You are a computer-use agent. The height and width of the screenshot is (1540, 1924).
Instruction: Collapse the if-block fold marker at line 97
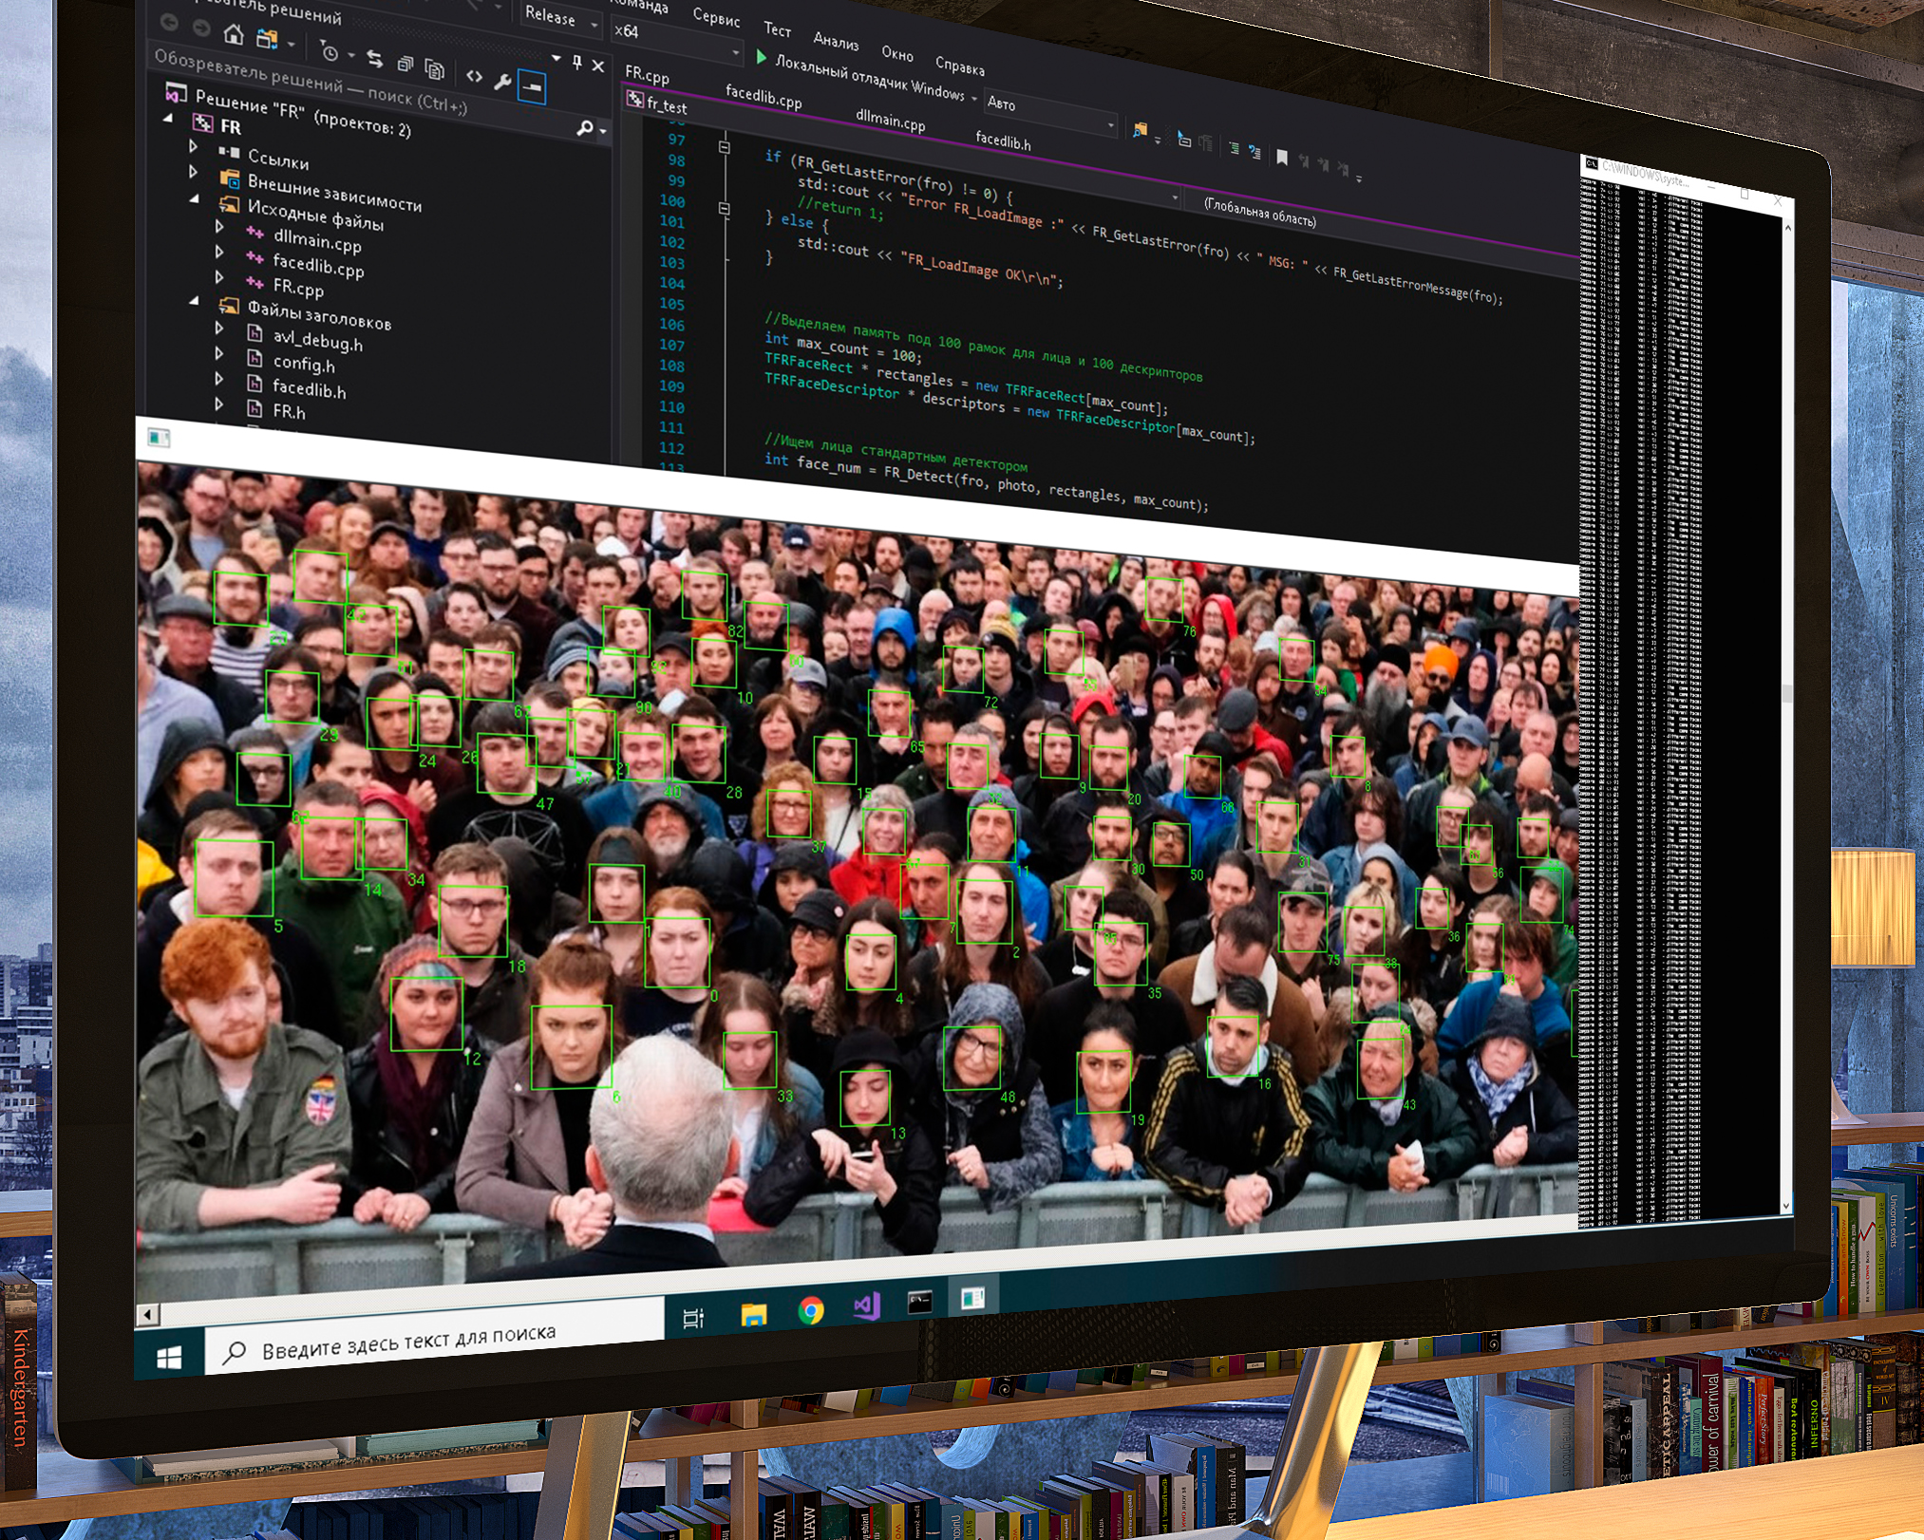725,147
